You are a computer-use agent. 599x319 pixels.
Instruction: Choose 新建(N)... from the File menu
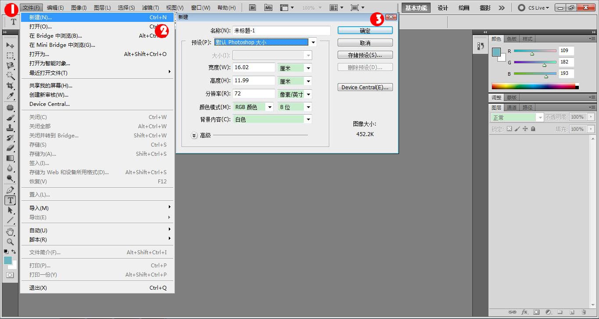coord(98,17)
